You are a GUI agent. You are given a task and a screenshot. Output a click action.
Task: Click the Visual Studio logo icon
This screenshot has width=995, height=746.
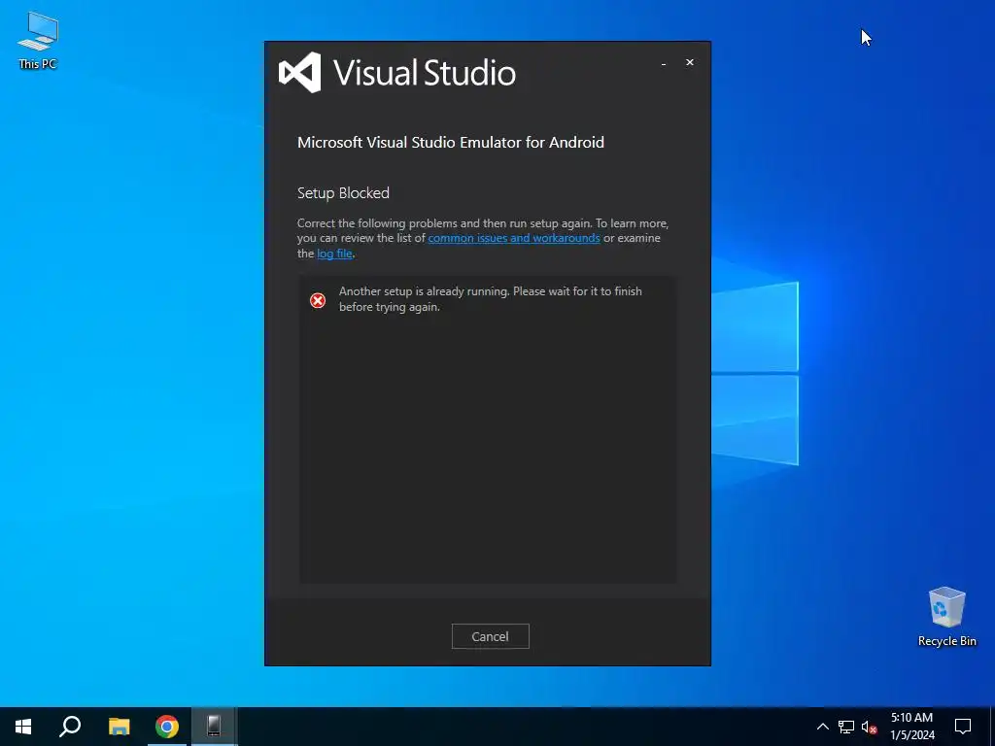(x=299, y=72)
